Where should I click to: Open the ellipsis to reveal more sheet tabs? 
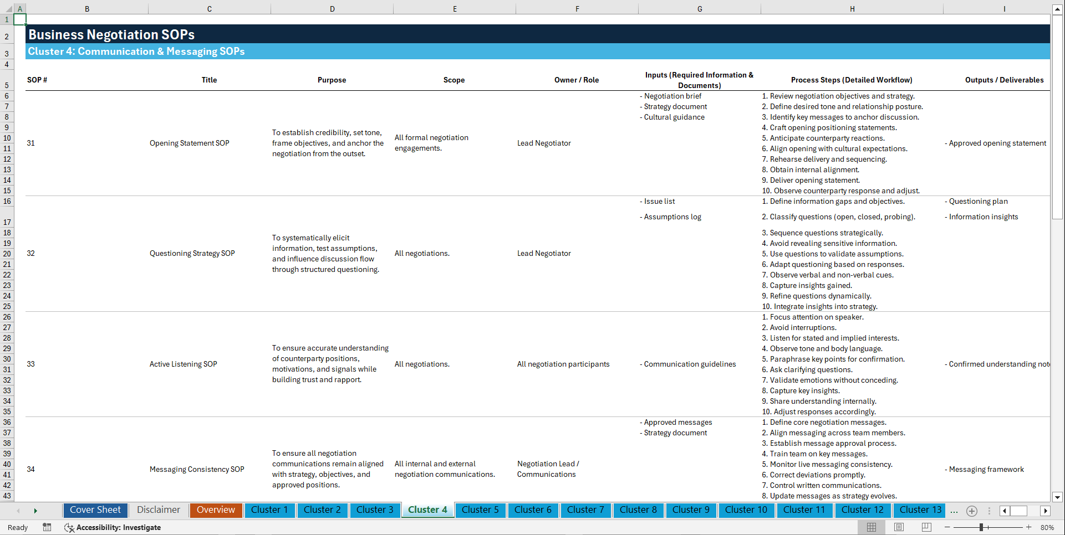(x=954, y=512)
